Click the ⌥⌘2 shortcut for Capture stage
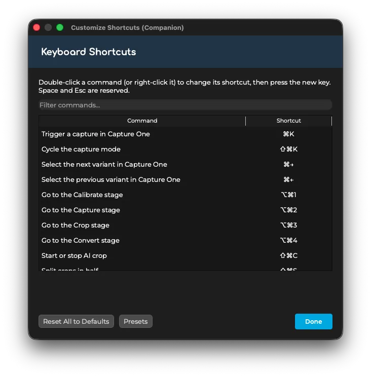371x377 pixels. click(x=288, y=210)
